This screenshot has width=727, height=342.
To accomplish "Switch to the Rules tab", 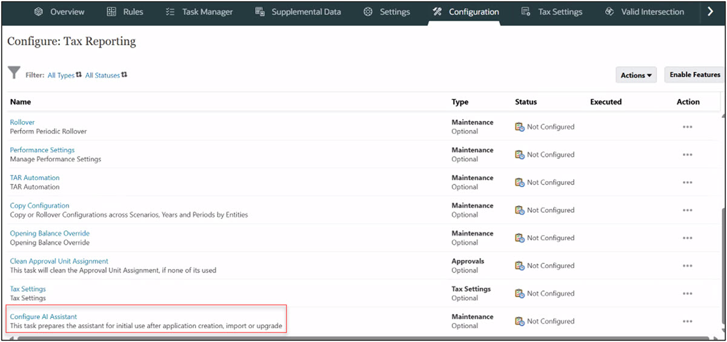I will coord(125,11).
